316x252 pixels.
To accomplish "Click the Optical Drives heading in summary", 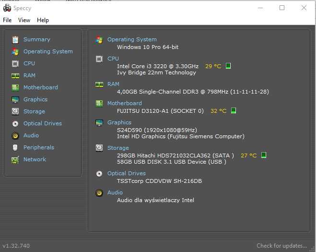I will 126,173.
